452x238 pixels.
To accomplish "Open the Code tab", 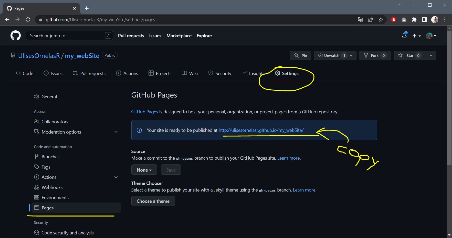I will tap(24, 73).
